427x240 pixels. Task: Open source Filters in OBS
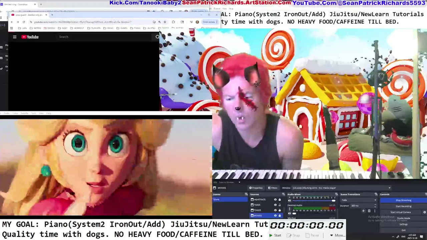273,188
